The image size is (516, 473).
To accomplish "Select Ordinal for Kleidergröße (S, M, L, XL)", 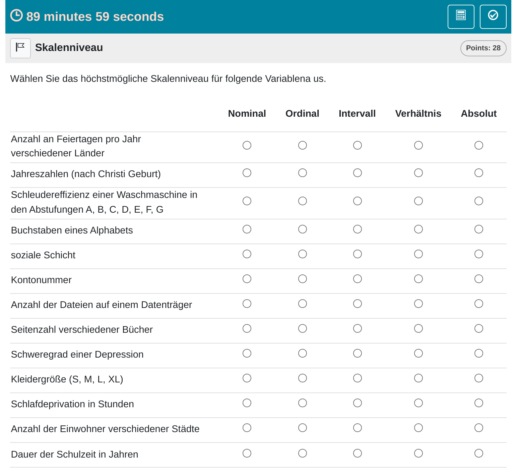I will [302, 378].
